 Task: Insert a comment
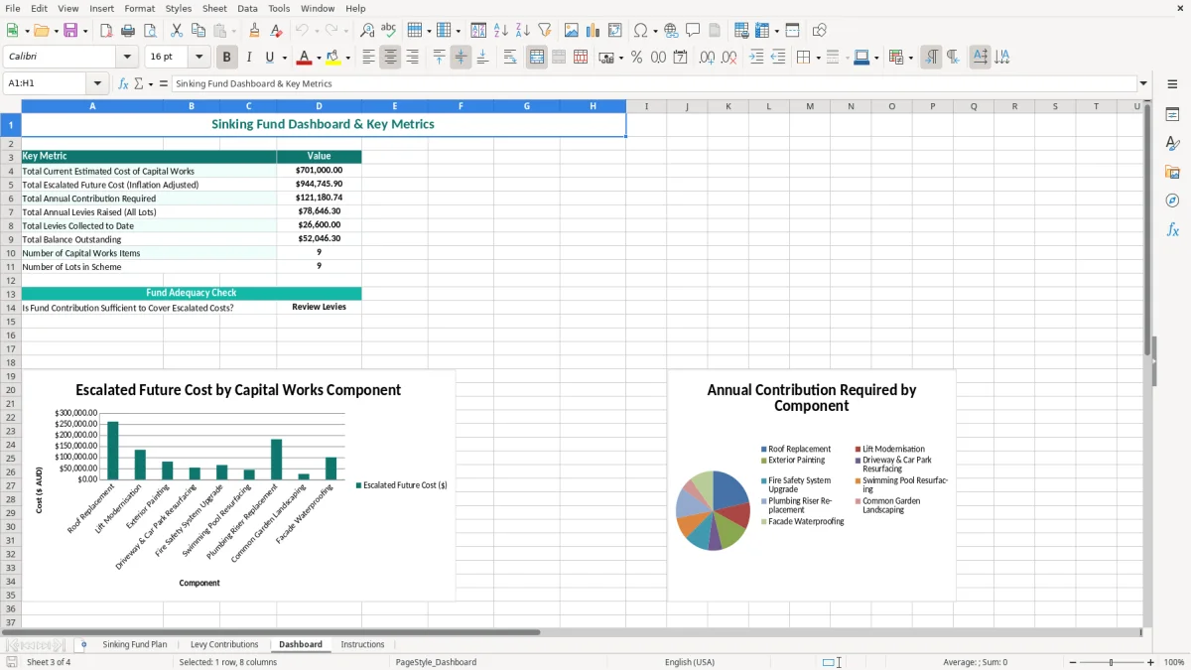693,31
